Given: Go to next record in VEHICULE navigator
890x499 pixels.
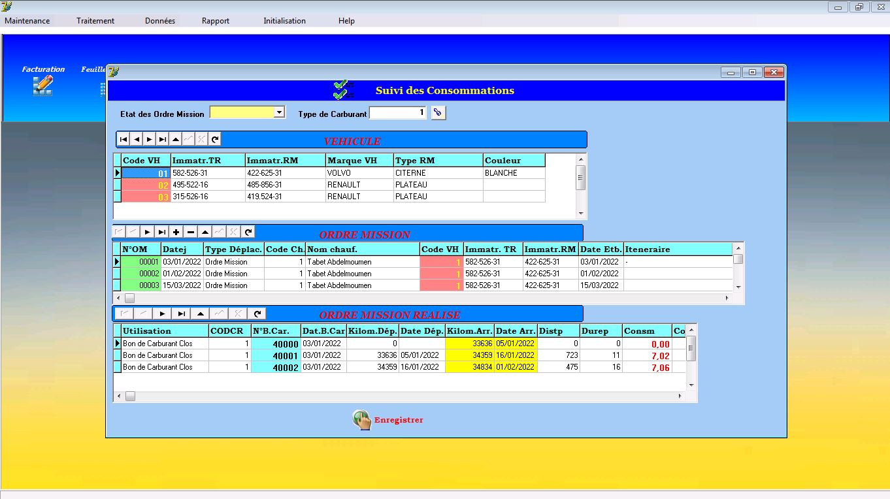Looking at the screenshot, I should (x=150, y=139).
